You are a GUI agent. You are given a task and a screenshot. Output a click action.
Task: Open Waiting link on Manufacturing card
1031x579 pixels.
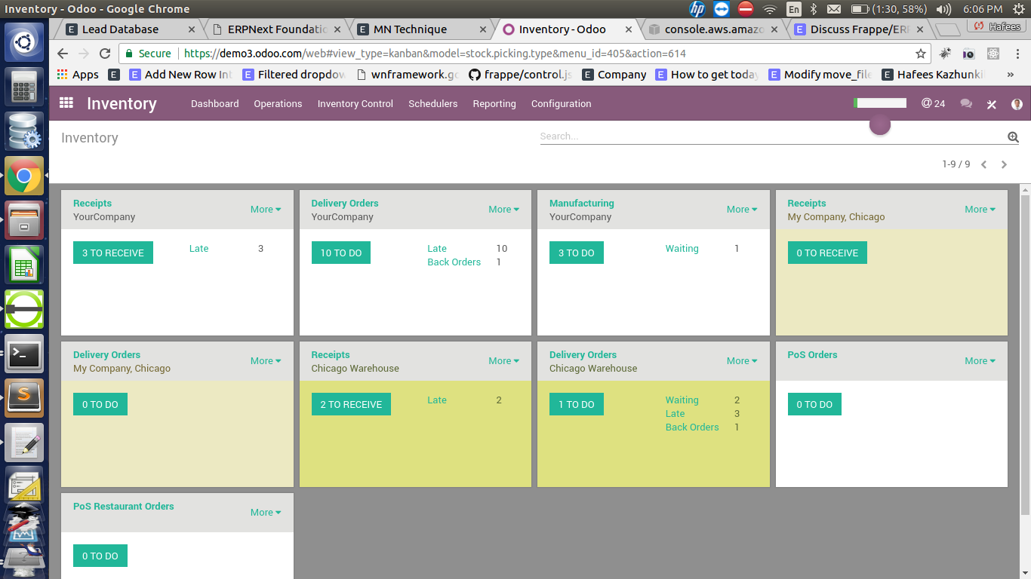click(682, 249)
